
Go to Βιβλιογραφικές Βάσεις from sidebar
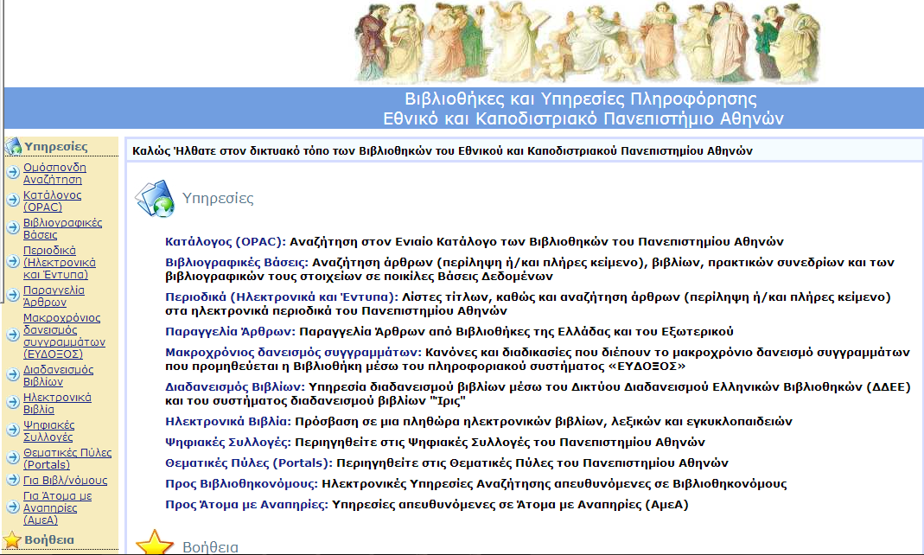[x=62, y=228]
